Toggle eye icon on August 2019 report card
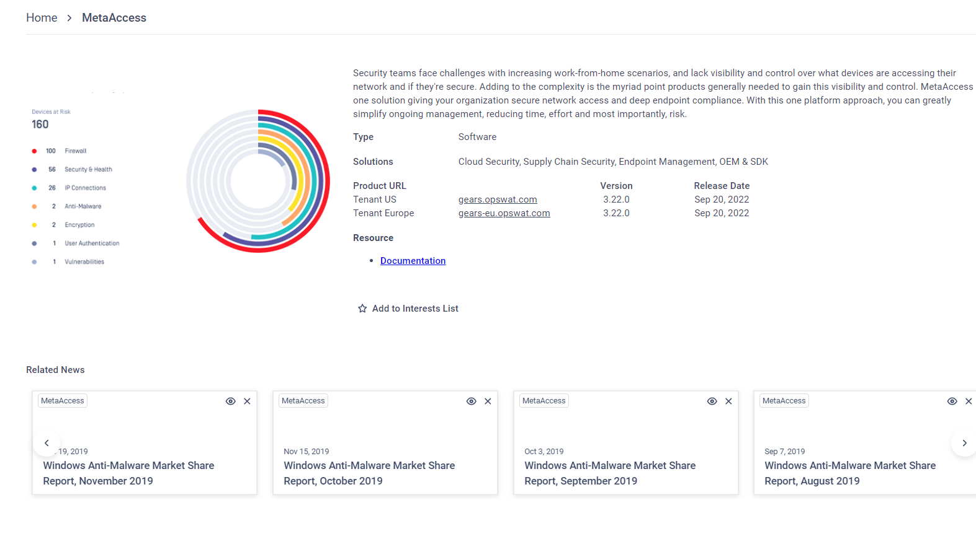 952,401
